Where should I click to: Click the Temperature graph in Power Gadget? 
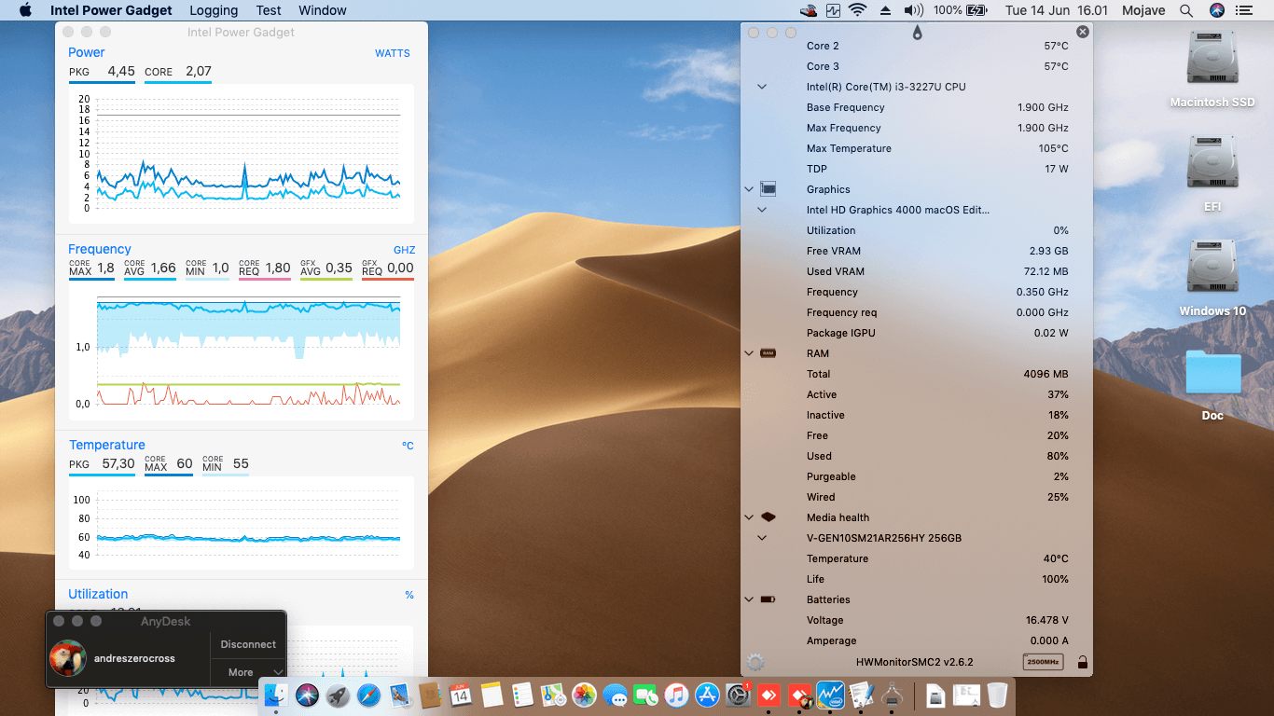[x=242, y=523]
